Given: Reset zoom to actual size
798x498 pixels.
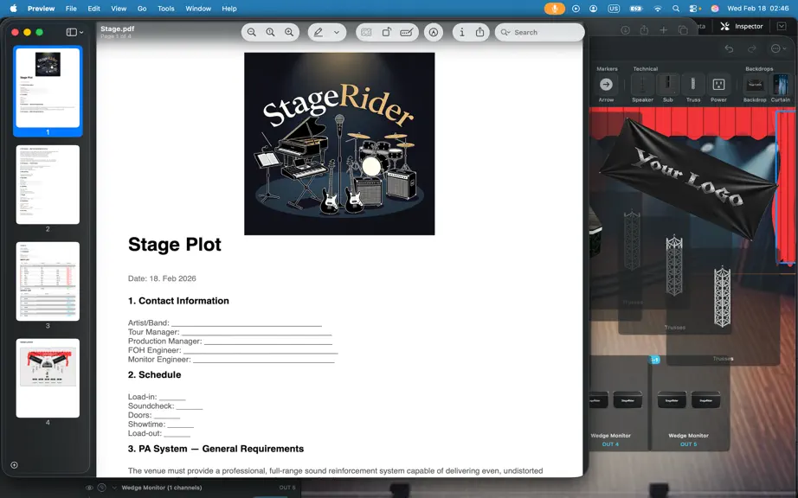Looking at the screenshot, I should 270,32.
